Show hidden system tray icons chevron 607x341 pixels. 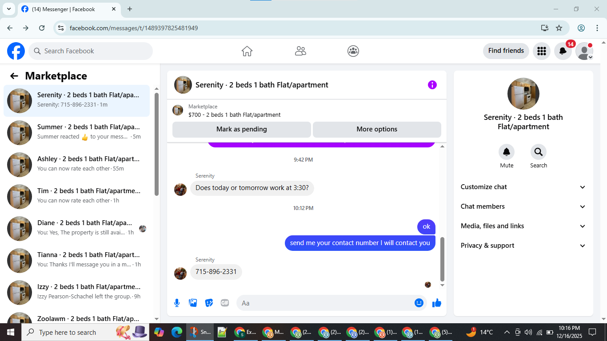pos(507,332)
